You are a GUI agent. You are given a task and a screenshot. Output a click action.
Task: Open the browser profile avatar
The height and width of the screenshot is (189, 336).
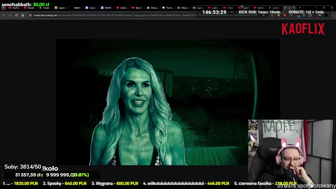[x=326, y=15]
